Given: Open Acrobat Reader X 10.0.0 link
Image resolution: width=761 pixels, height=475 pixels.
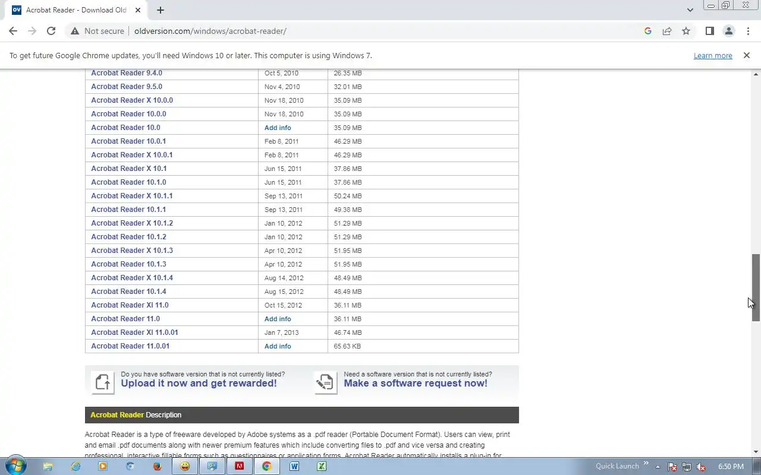Looking at the screenshot, I should pyautogui.click(x=132, y=100).
